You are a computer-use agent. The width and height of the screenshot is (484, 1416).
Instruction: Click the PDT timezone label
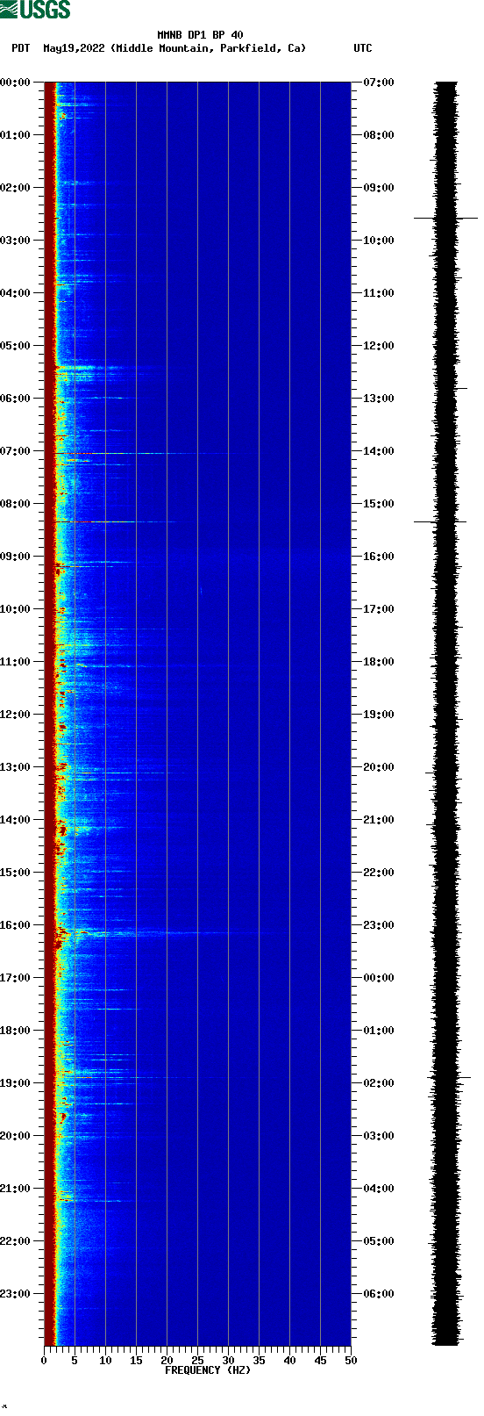click(20, 48)
